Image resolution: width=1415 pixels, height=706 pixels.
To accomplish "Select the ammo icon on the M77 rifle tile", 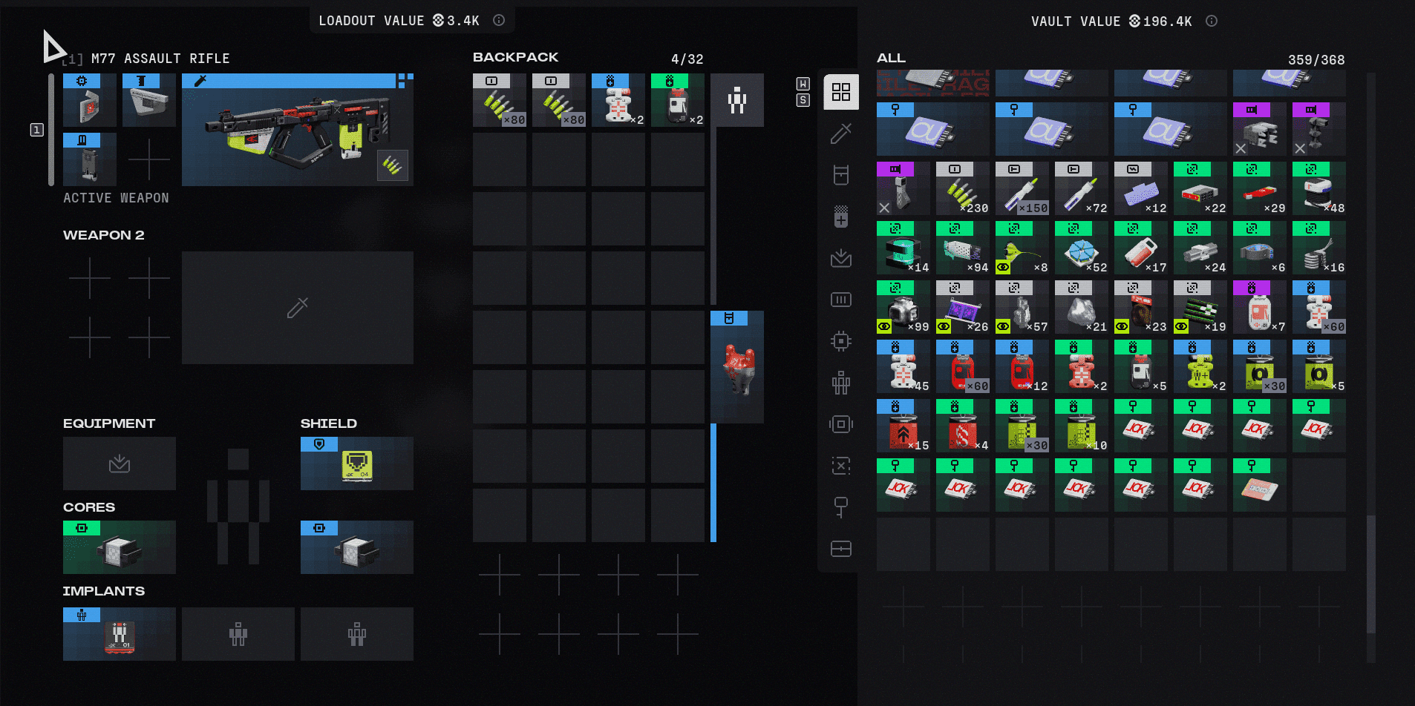I will click(x=392, y=165).
